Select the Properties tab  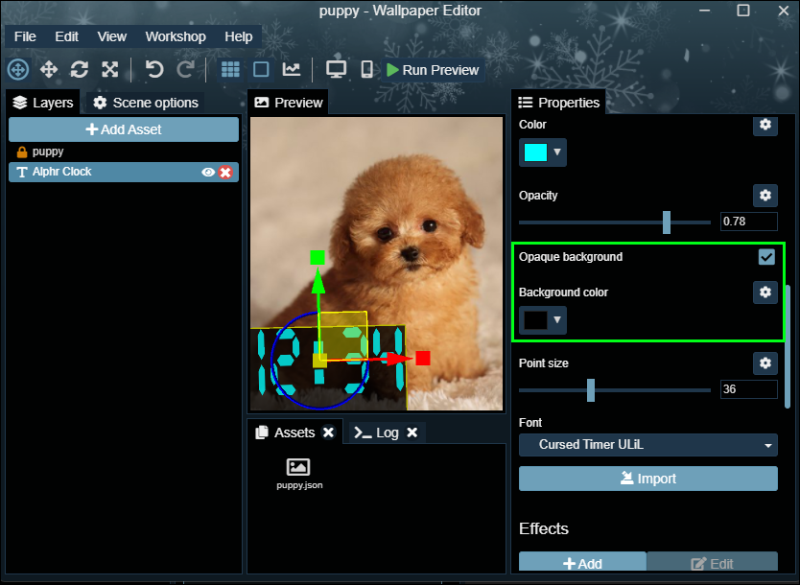(558, 103)
